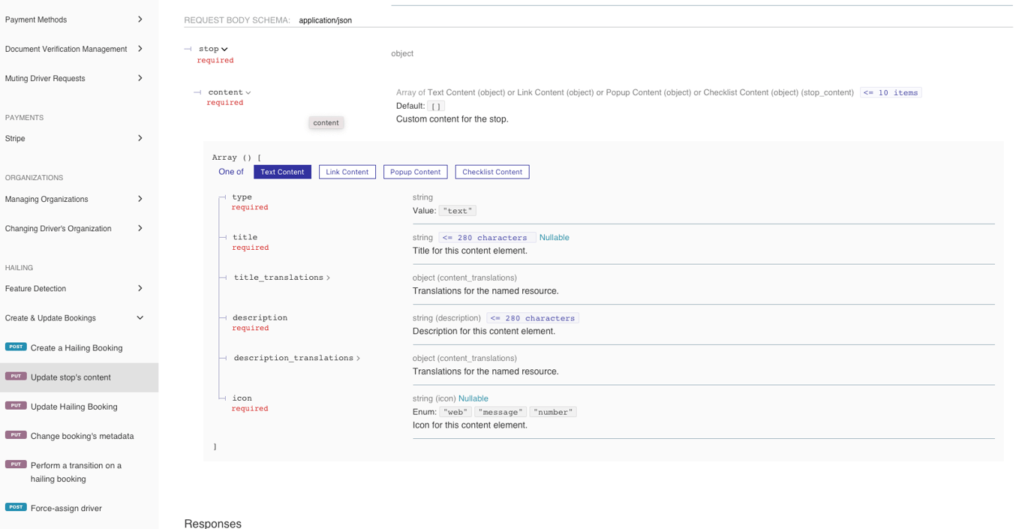Click the ORGANIZATIONS sidebar header
1025x529 pixels.
(35, 178)
